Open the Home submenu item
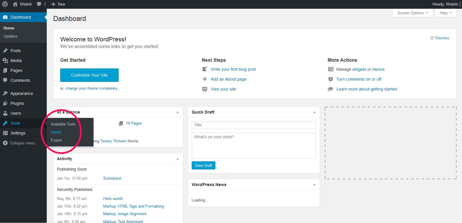 (x=9, y=28)
